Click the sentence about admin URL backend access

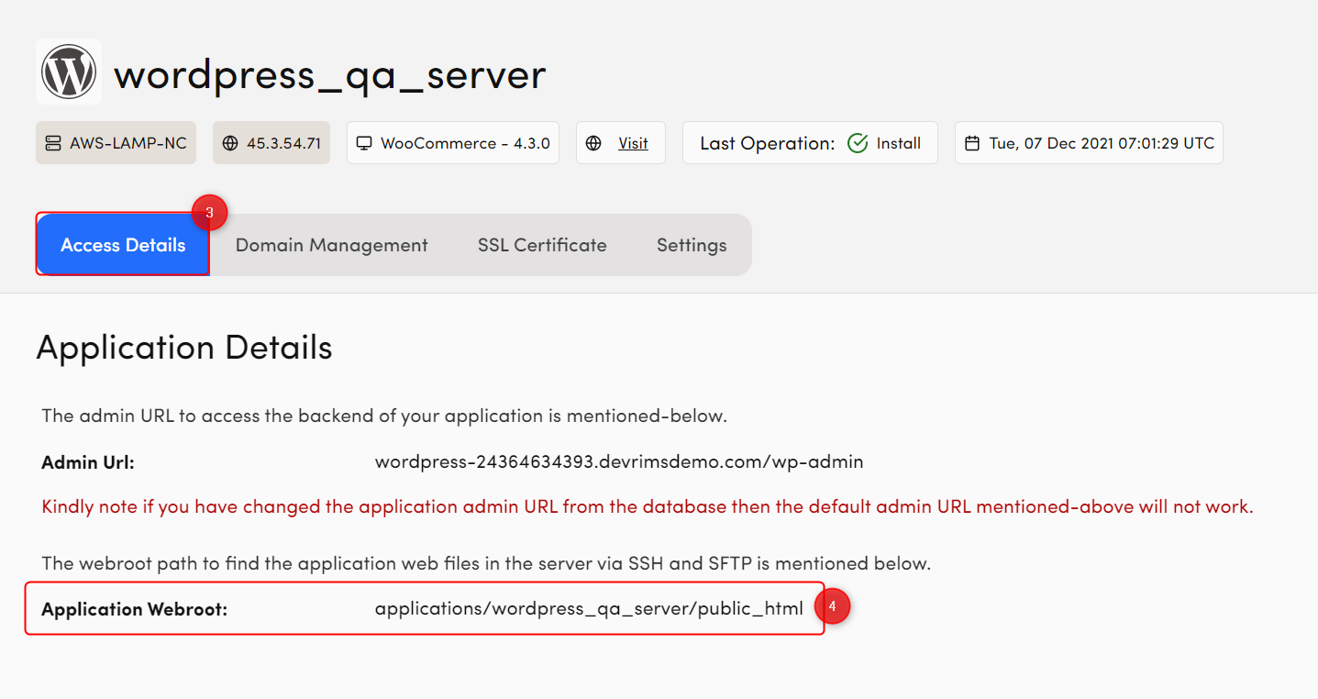[384, 416]
